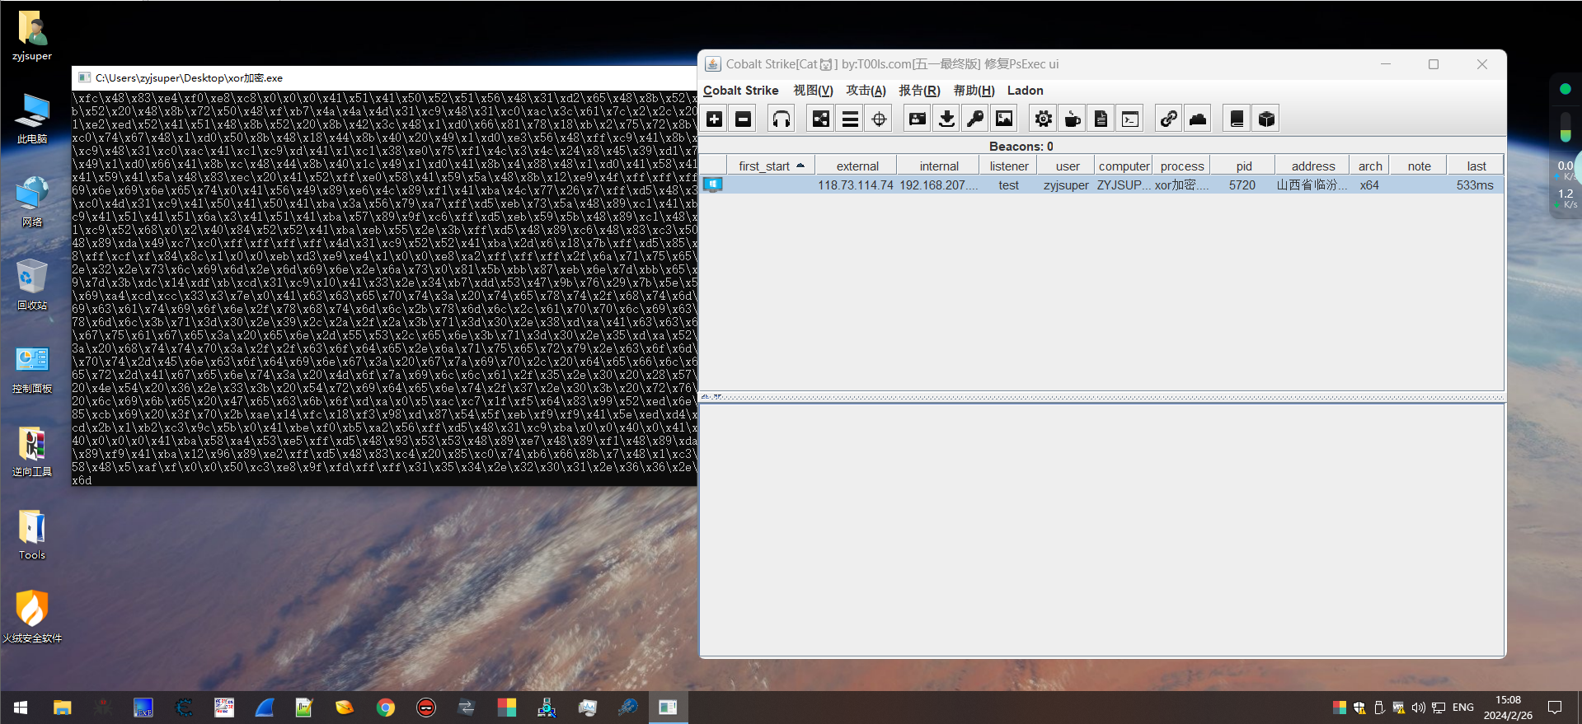Click the 533ms last check-in cell
This screenshot has height=724, width=1582.
(1475, 185)
